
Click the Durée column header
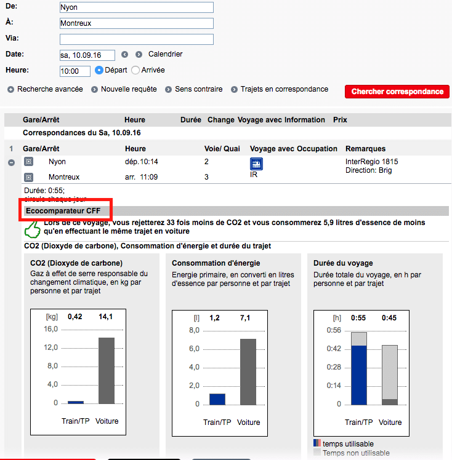[x=191, y=120]
